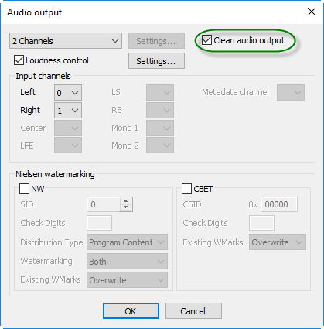
Task: Decrease SID value with down arrow
Action: coord(126,207)
